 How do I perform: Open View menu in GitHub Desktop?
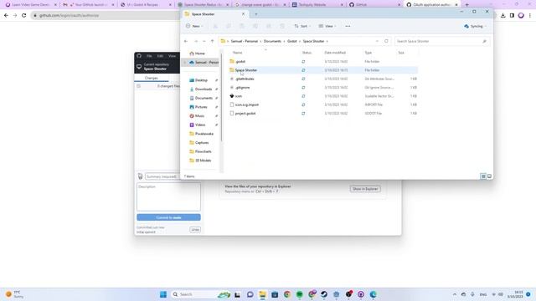click(172, 56)
